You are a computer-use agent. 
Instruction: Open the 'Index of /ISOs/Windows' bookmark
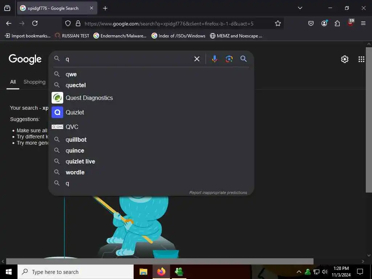[x=178, y=36]
